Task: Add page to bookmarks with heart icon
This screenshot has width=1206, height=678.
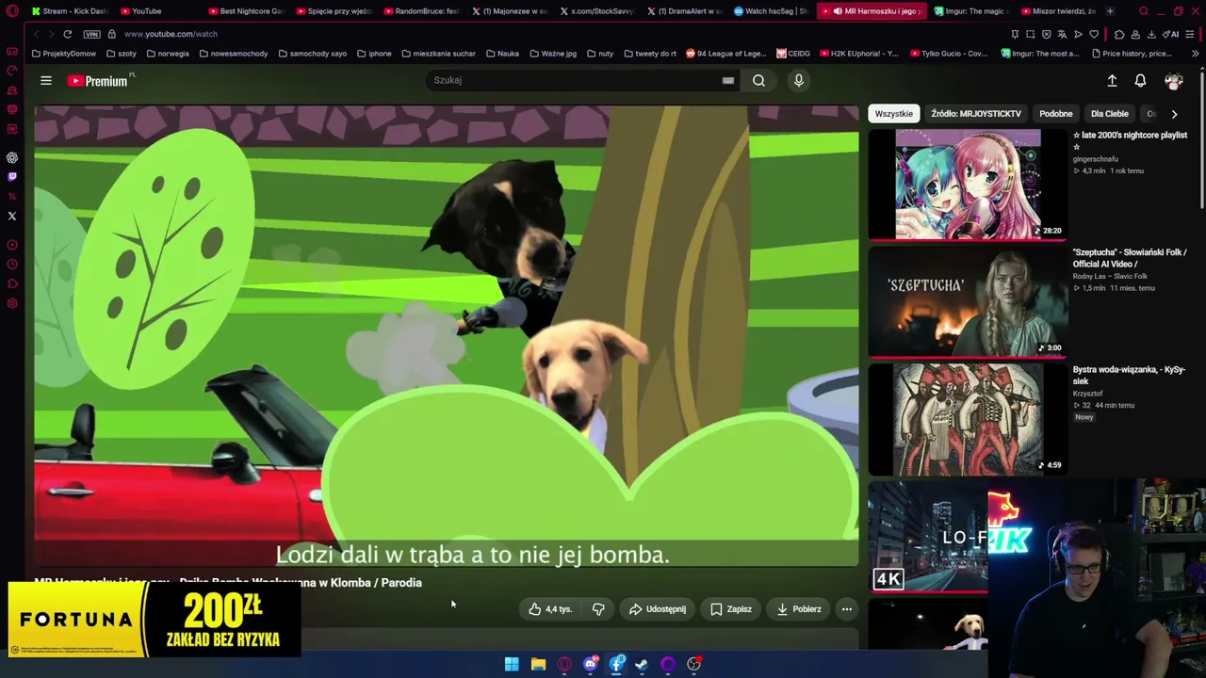Action: pyautogui.click(x=1094, y=34)
